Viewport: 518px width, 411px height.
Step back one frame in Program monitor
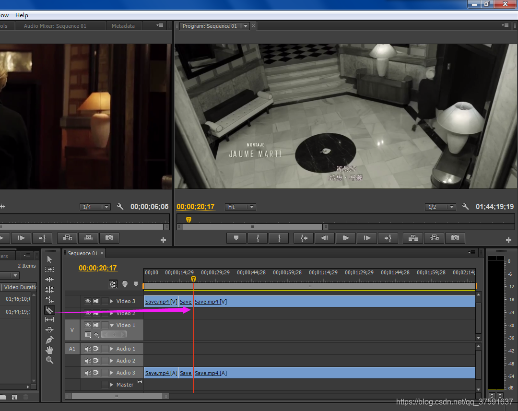(325, 238)
